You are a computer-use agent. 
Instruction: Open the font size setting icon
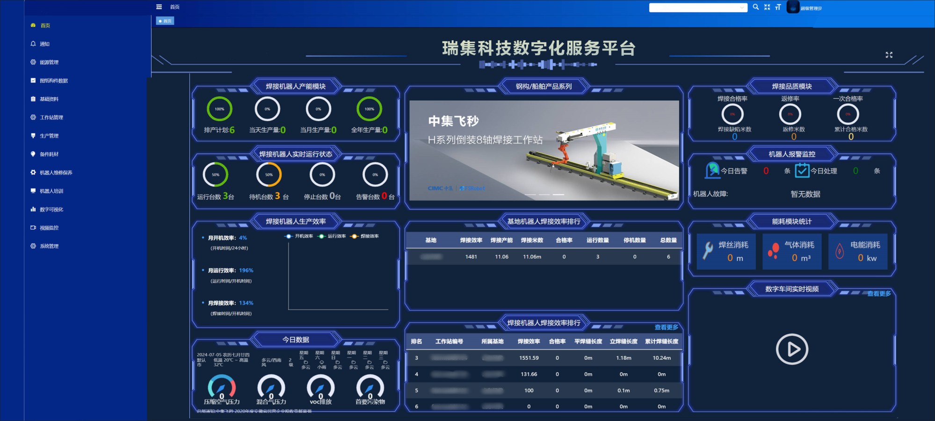(778, 7)
